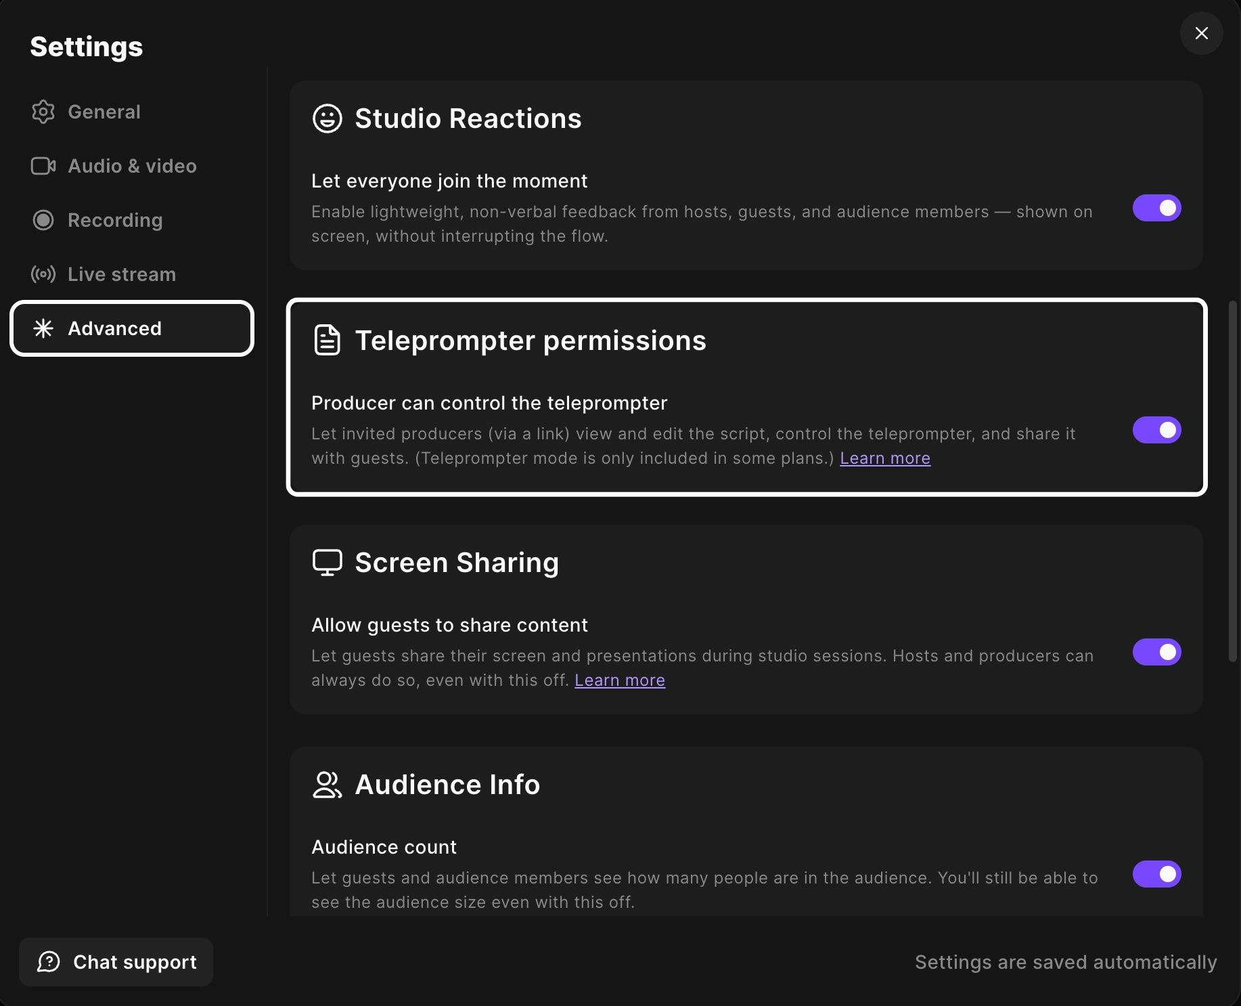Go to Recording settings
This screenshot has width=1241, height=1006.
132,220
